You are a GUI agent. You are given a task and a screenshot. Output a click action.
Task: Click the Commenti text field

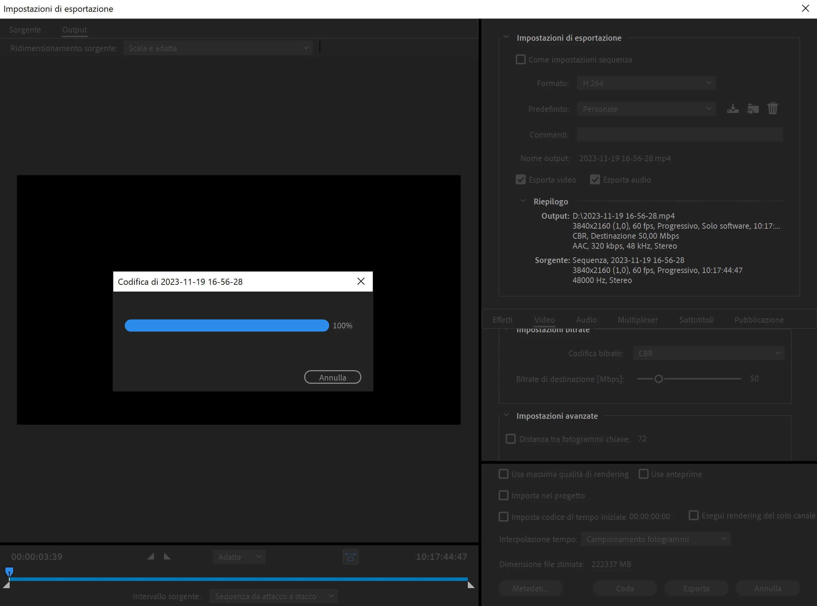pos(680,135)
